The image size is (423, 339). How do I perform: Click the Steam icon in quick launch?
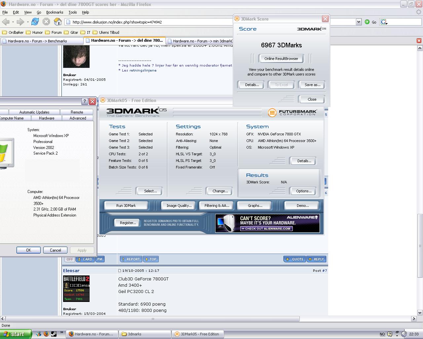[x=54, y=334]
